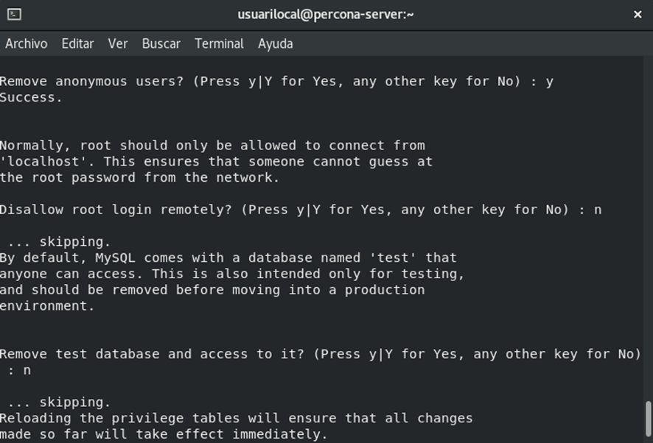This screenshot has width=653, height=443.
Task: Click the terminal window icon in title bar
Action: (x=14, y=14)
